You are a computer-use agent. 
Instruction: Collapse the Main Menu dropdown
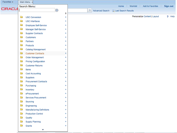point(26,2)
